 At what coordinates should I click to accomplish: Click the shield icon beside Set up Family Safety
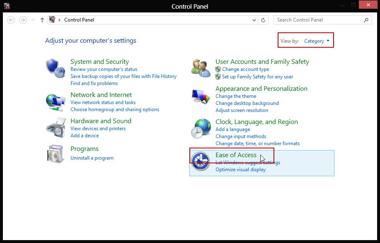tap(218, 77)
